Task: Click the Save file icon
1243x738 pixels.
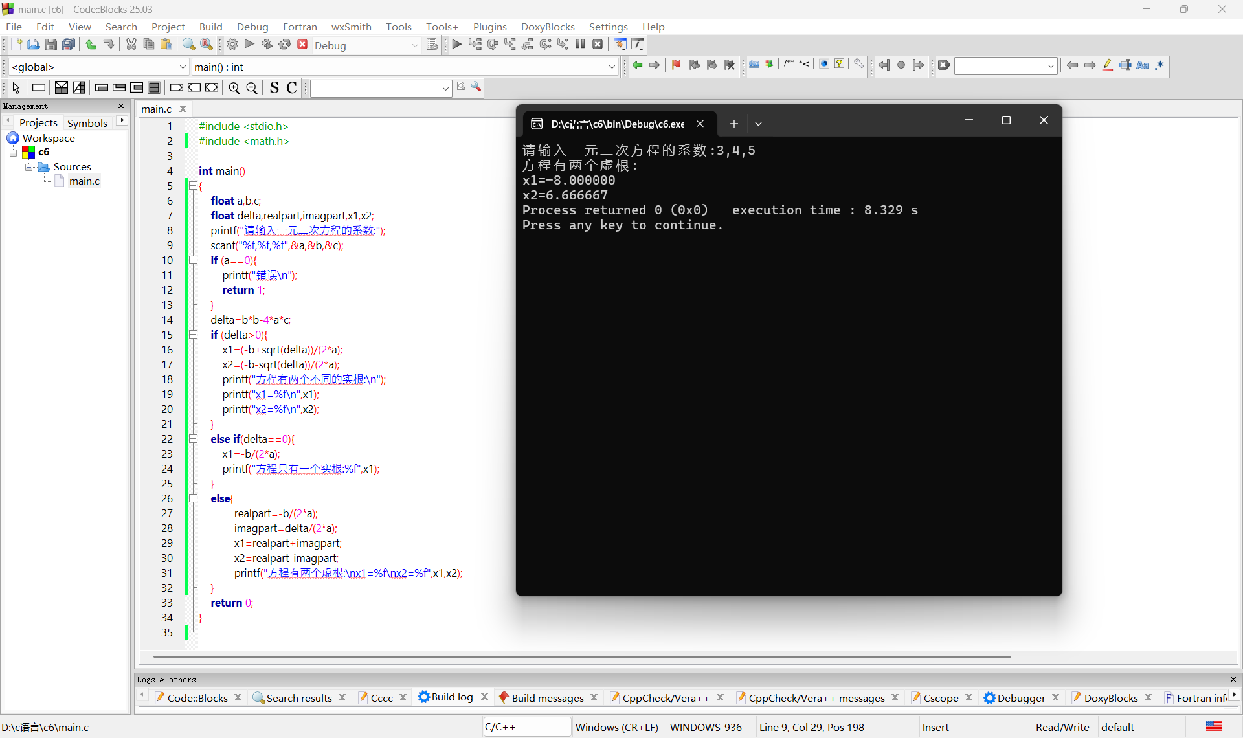Action: pos(50,45)
